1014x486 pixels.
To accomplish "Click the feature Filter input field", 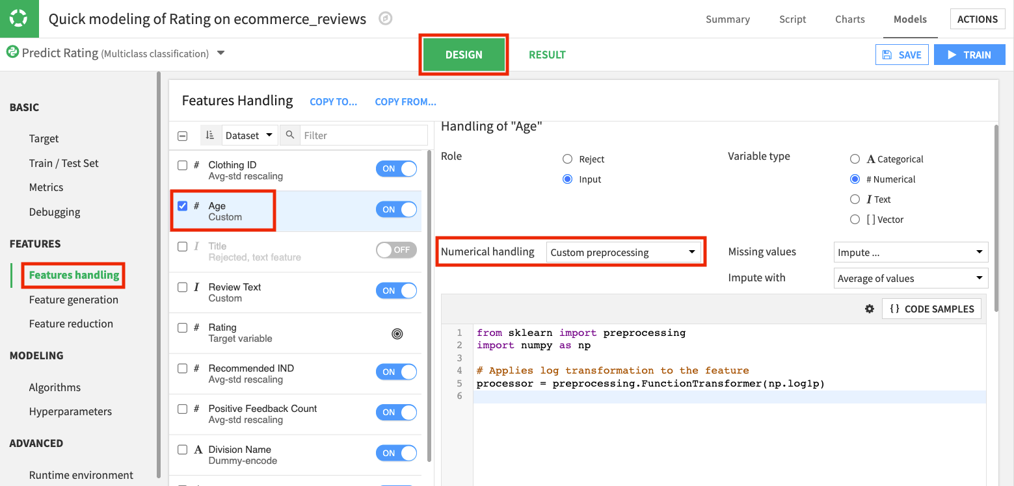I will tap(364, 135).
